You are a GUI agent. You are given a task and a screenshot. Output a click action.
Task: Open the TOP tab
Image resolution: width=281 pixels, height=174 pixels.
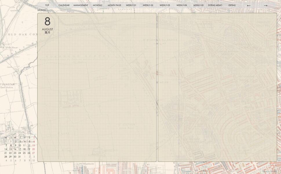coord(47,5)
